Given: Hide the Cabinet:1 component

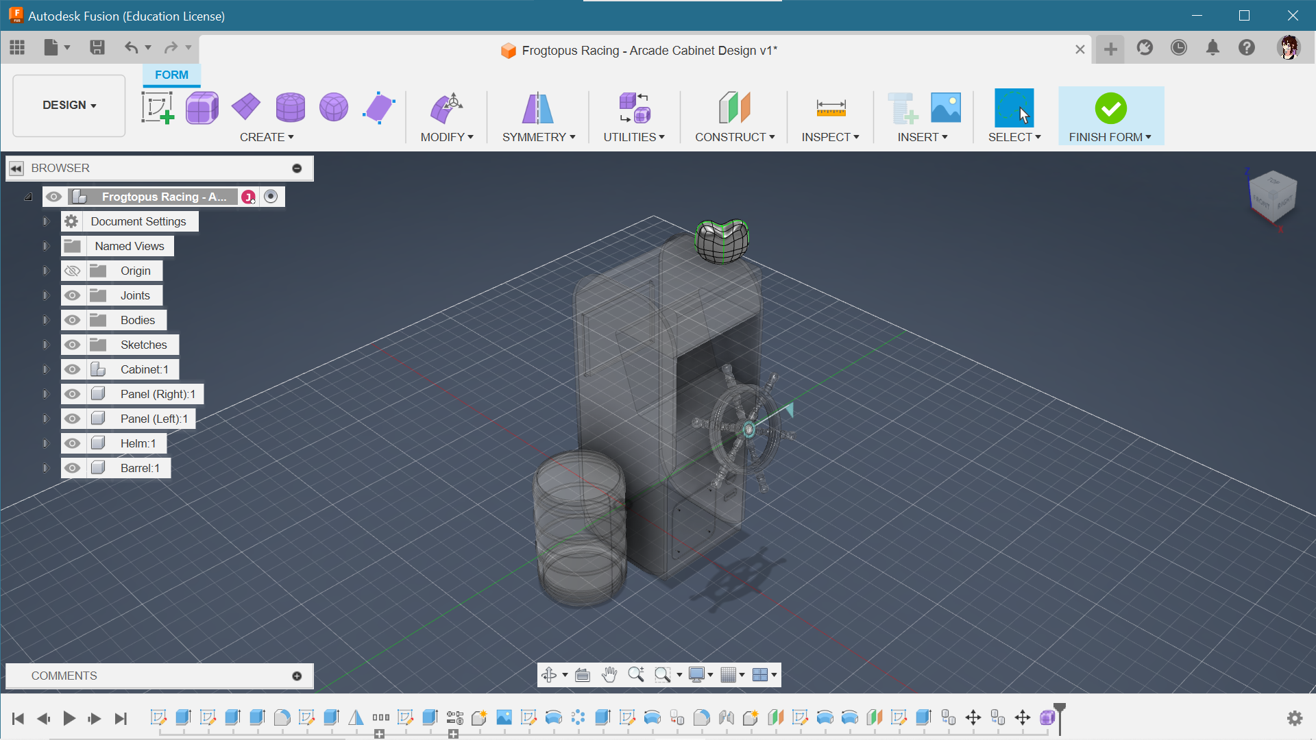Looking at the screenshot, I should pyautogui.click(x=73, y=369).
